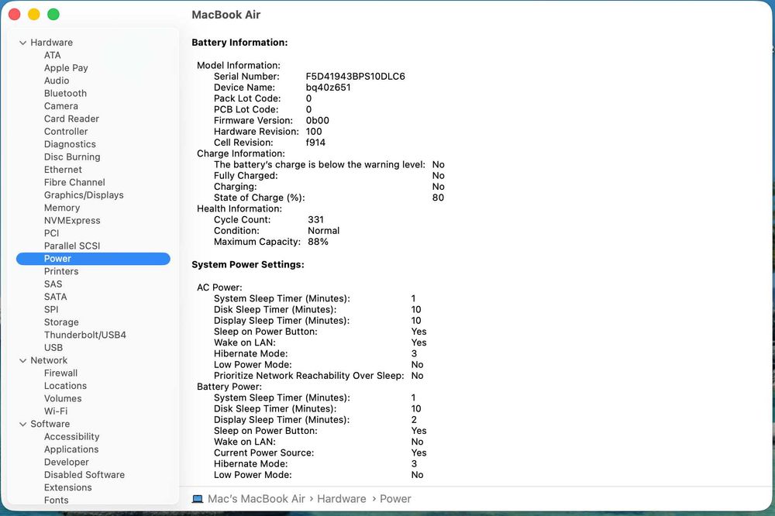Select PCI in the sidebar

pyautogui.click(x=51, y=233)
